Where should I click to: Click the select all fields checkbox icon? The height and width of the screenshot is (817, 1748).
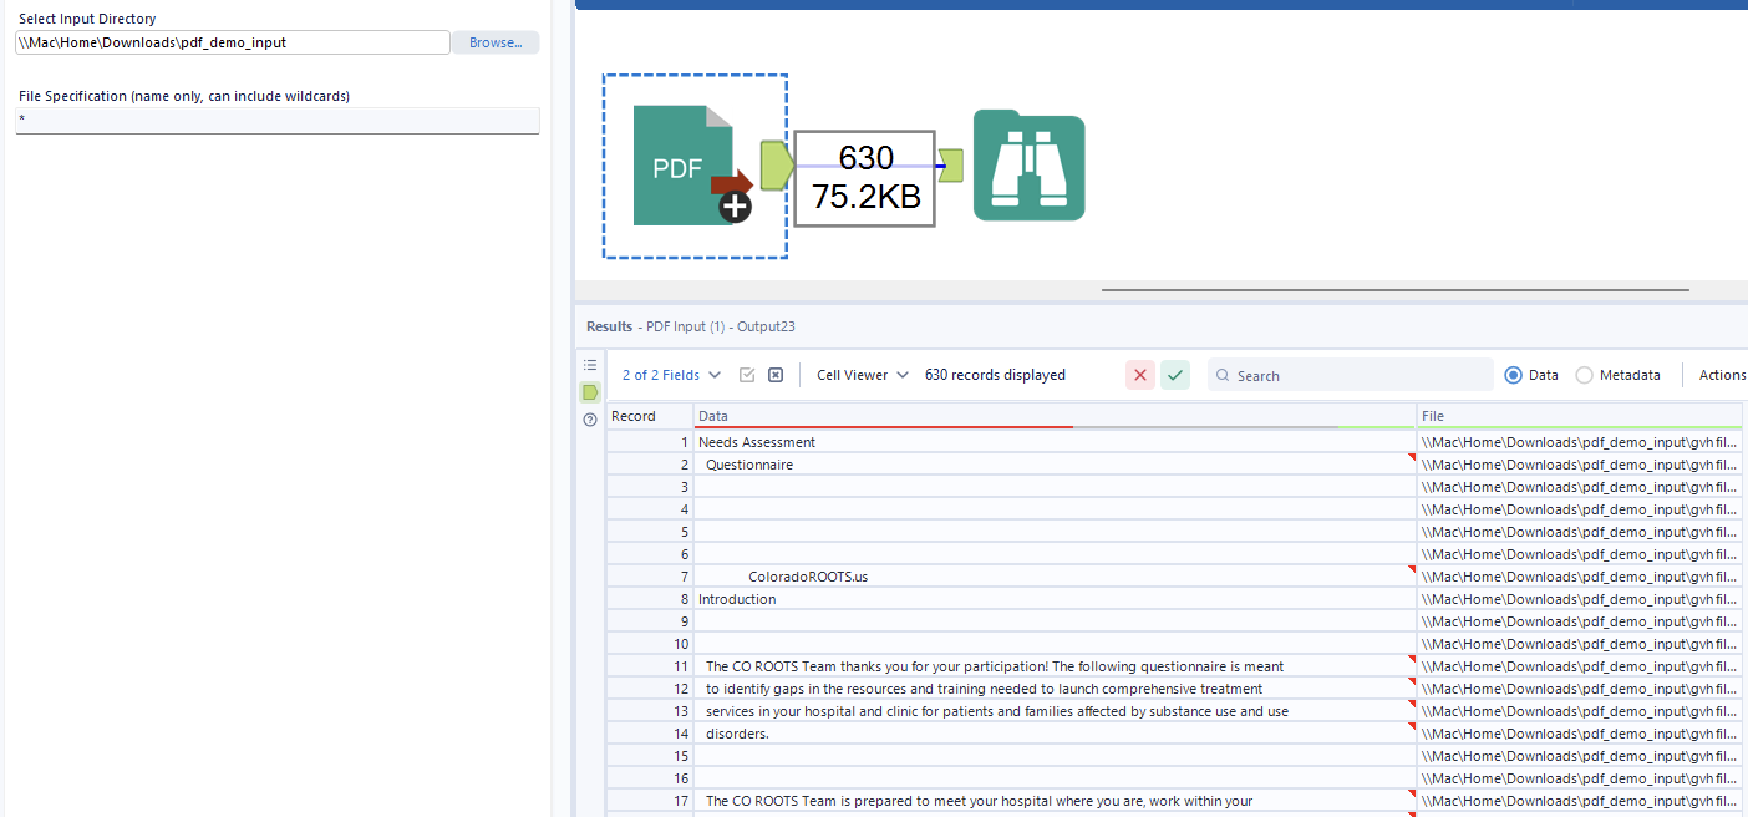pos(746,375)
